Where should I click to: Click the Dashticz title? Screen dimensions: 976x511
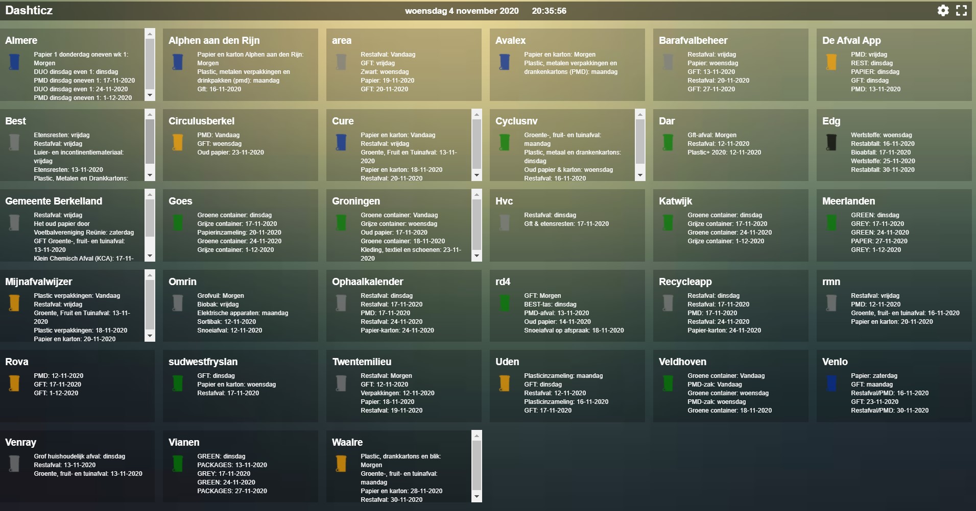(29, 10)
